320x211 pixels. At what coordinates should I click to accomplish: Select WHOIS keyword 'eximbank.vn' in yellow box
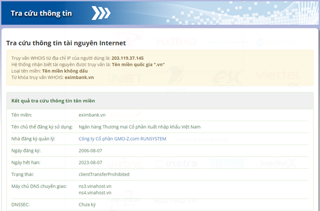pos(79,78)
